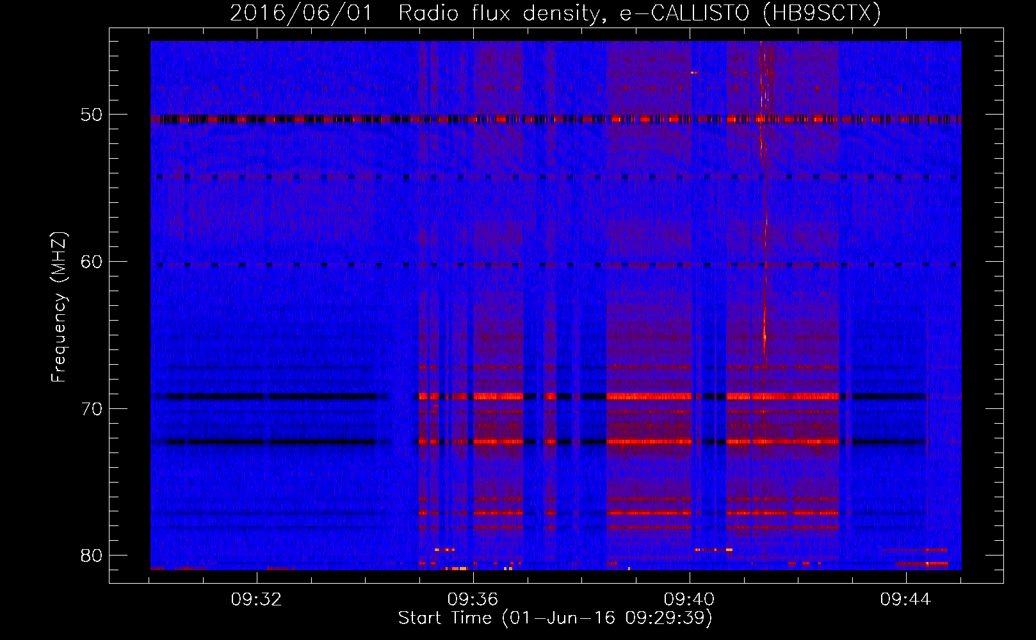1036x640 pixels.
Task: Click the 09:32 time tick label
Action: [257, 600]
